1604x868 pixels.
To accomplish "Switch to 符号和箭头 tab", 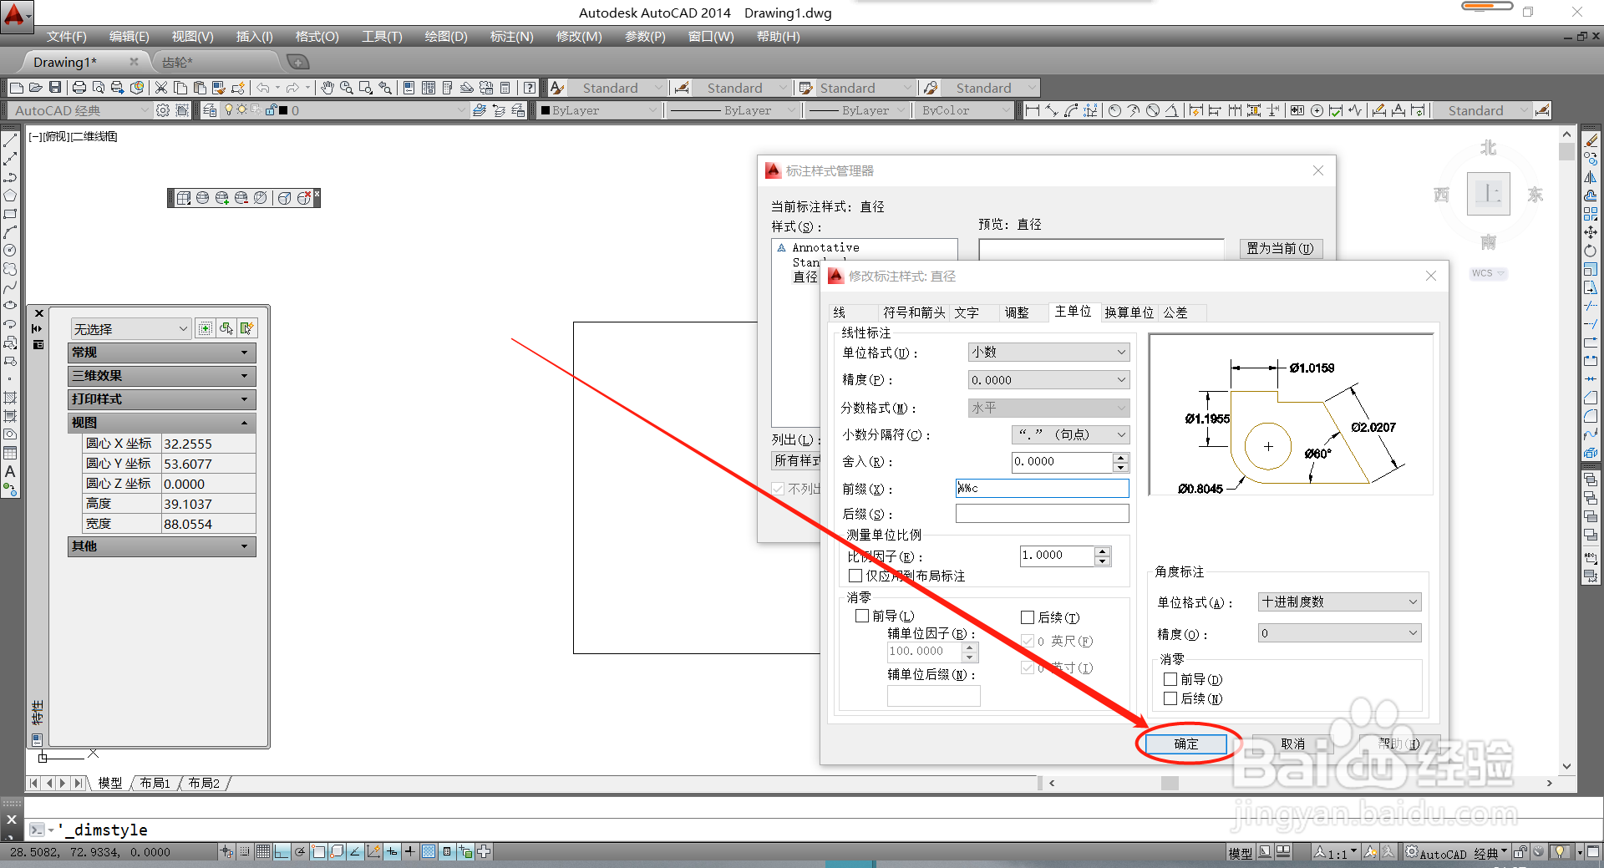I will pos(914,312).
